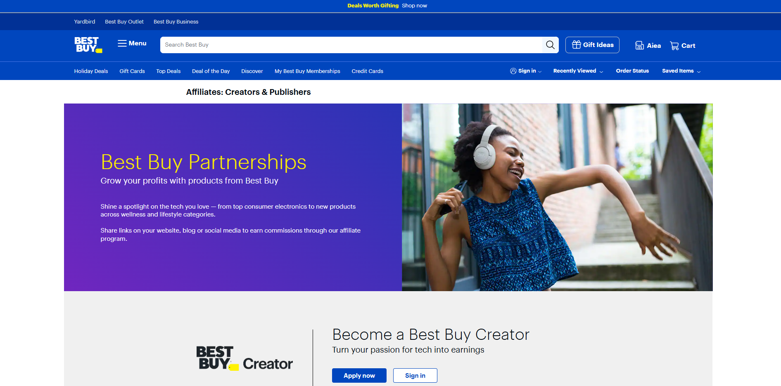Image resolution: width=781 pixels, height=386 pixels.
Task: Open Deal of the Day
Action: (x=211, y=71)
